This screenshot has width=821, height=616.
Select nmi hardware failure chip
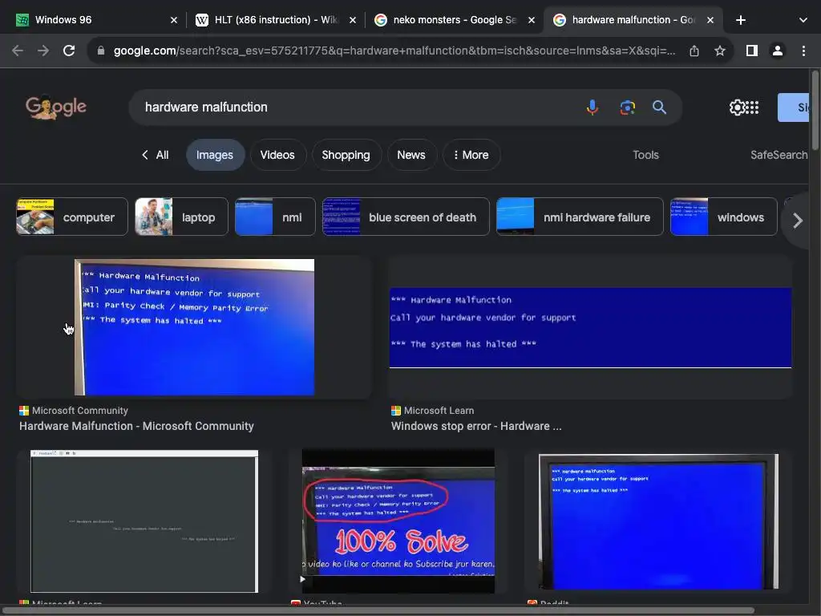pos(580,217)
